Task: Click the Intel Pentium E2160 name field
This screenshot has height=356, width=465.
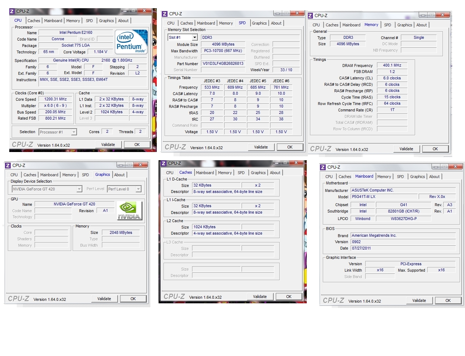Action: pyautogui.click(x=76, y=33)
